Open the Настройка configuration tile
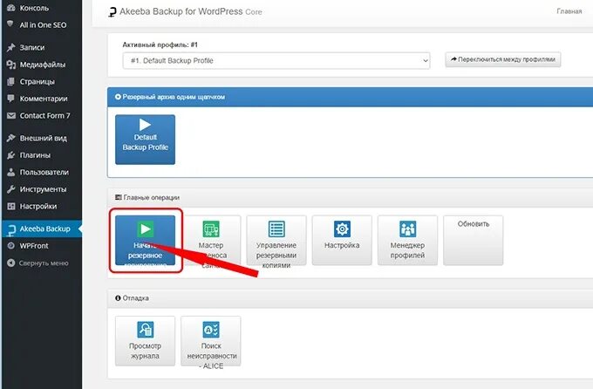The height and width of the screenshot is (389, 593). (342, 240)
